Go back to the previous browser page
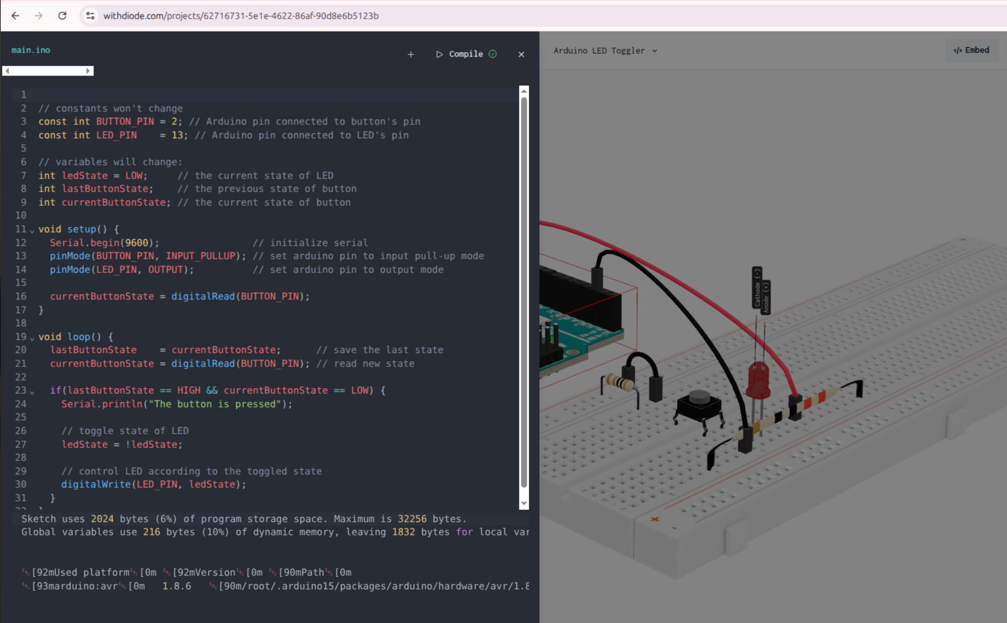Viewport: 1007px width, 623px height. tap(15, 16)
